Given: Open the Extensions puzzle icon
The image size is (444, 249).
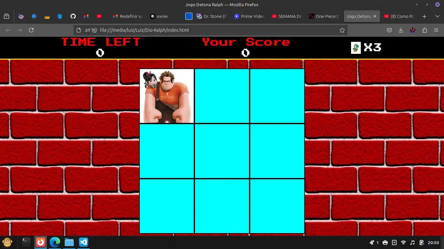Looking at the screenshot, I should (x=424, y=30).
